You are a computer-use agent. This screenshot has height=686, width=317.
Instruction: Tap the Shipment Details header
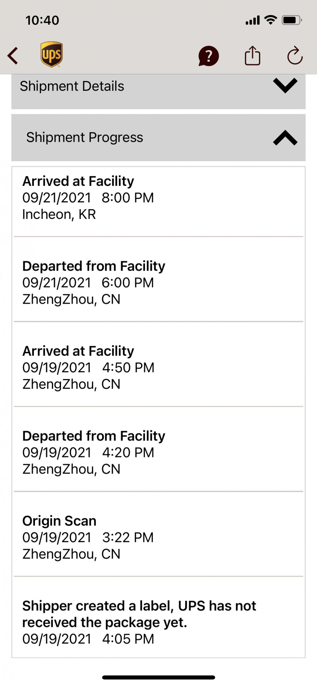(158, 92)
